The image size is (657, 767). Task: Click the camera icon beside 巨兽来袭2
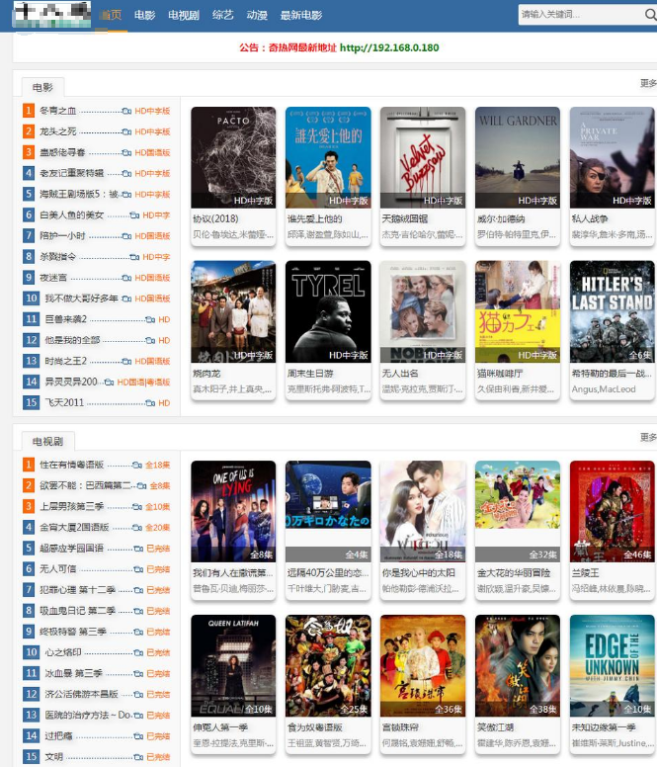150,319
